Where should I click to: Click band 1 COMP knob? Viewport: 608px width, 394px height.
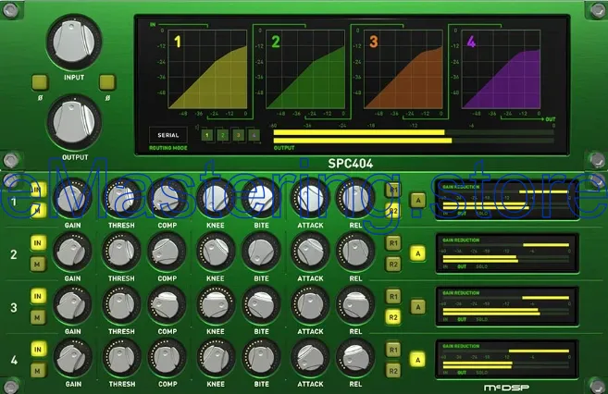click(168, 199)
